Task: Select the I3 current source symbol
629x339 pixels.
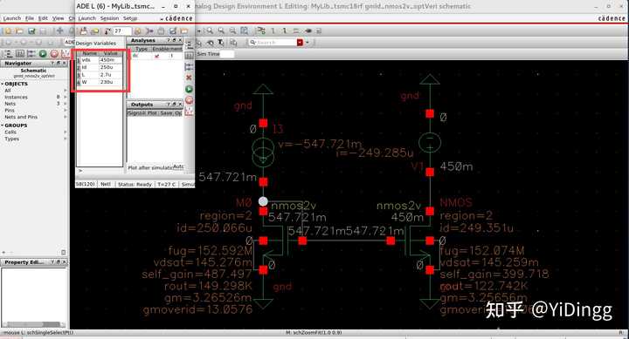Action: 263,153
